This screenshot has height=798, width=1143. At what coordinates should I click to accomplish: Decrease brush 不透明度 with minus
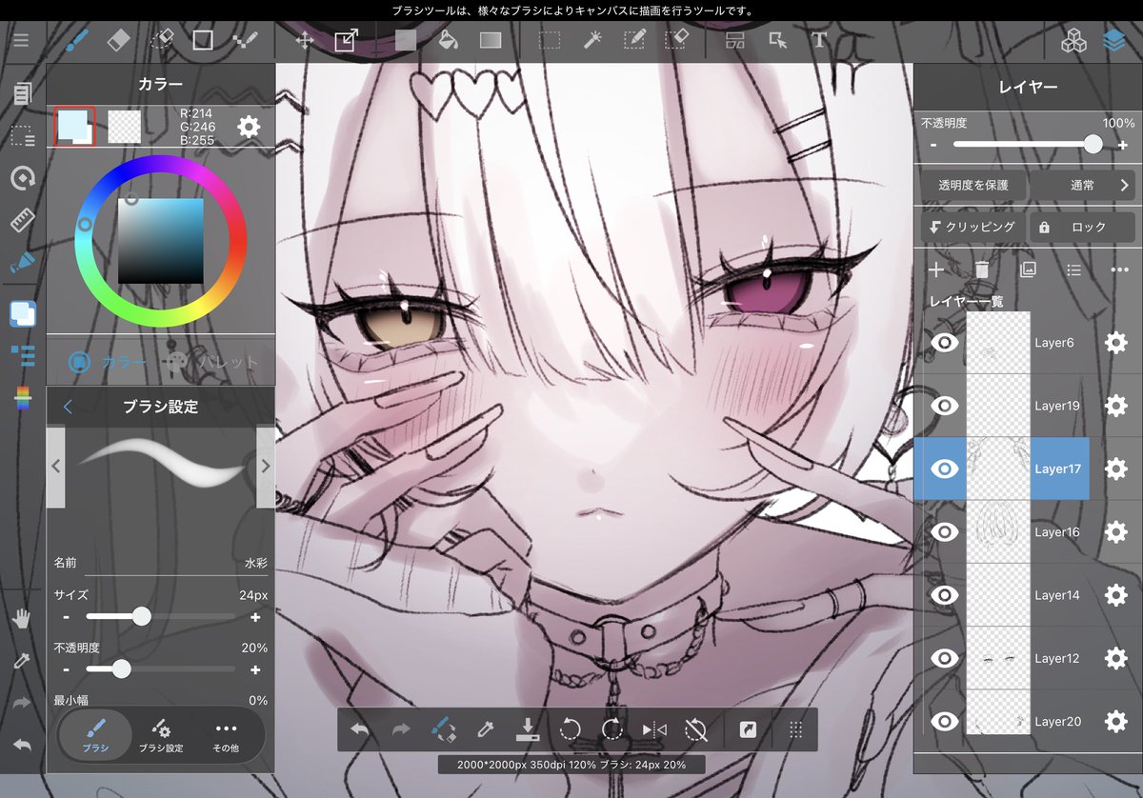66,669
